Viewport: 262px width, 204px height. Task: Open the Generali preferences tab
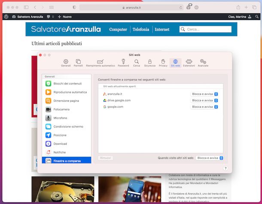[x=66, y=63]
